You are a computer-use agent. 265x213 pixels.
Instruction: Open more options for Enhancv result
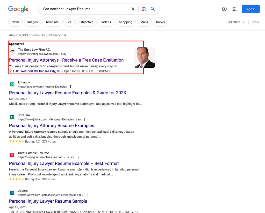pyautogui.click(x=70, y=87)
